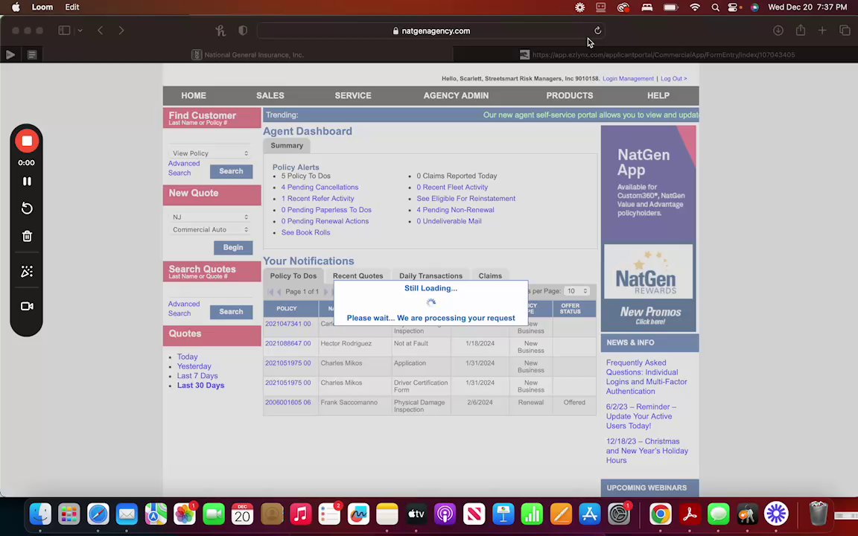Pause the Loom recording

click(x=26, y=181)
